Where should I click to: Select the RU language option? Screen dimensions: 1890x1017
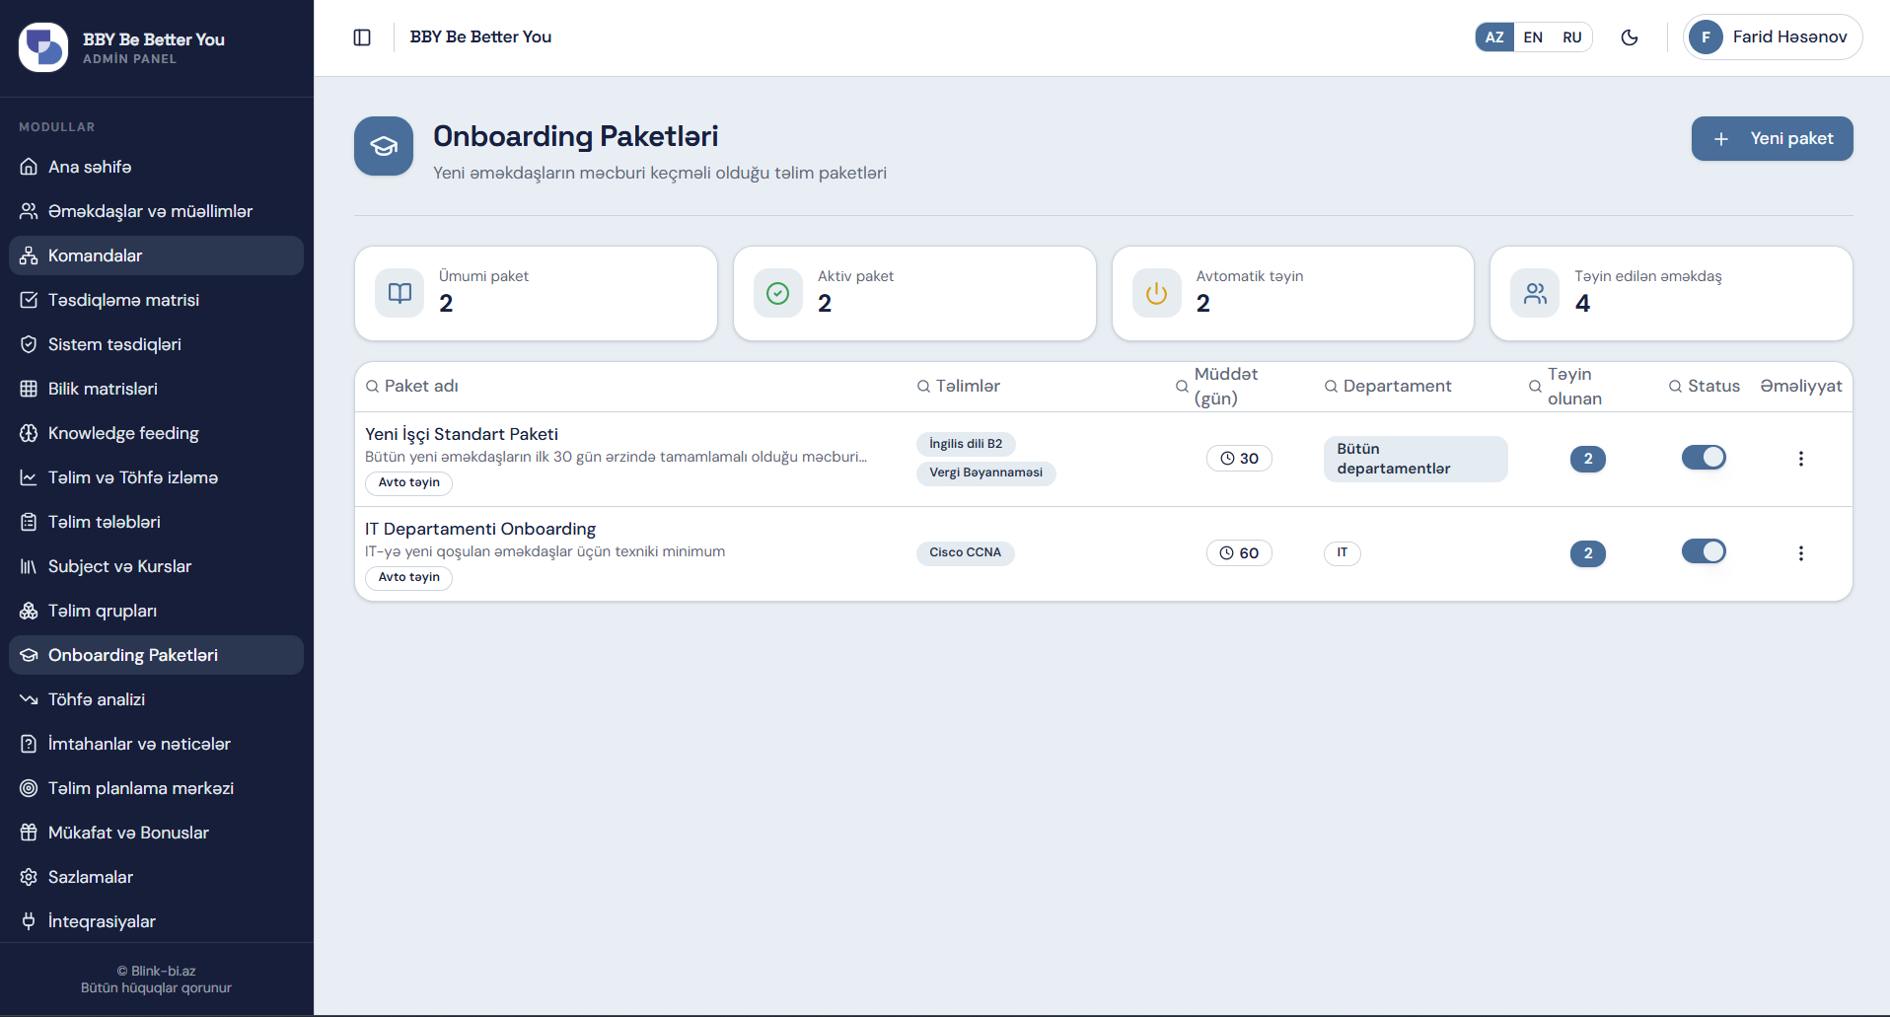tap(1572, 37)
